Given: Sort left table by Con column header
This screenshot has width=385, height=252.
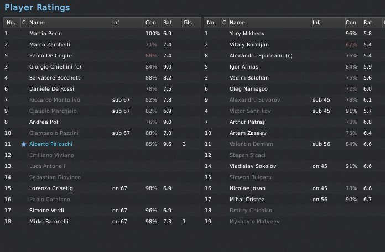Looking at the screenshot, I should point(150,23).
